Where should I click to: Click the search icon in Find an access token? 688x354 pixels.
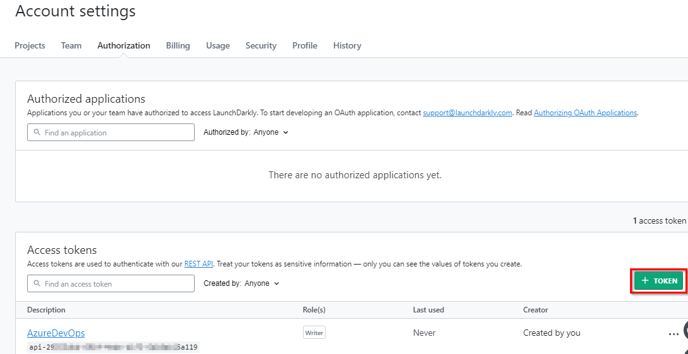point(37,283)
